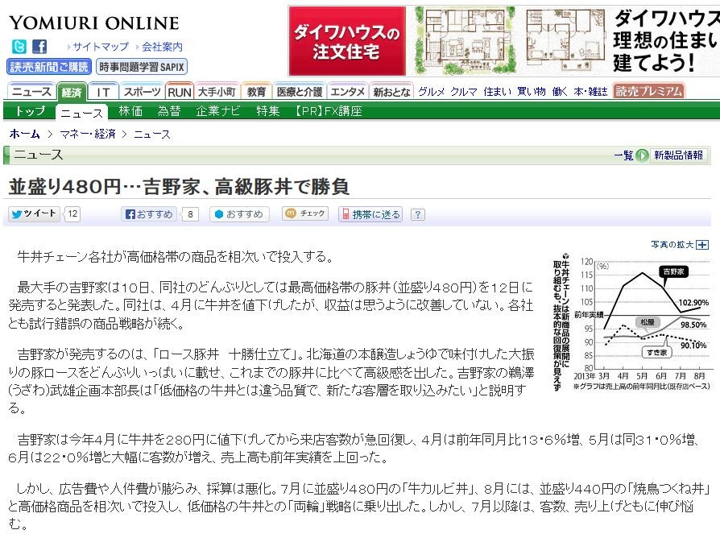Open the 住まい link
Viewport: 720px width, 534px height.
click(497, 92)
